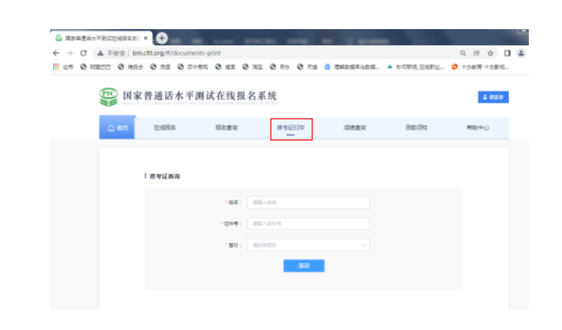Focus the 证件号 ID number input field
The height and width of the screenshot is (330, 562).
(x=309, y=223)
